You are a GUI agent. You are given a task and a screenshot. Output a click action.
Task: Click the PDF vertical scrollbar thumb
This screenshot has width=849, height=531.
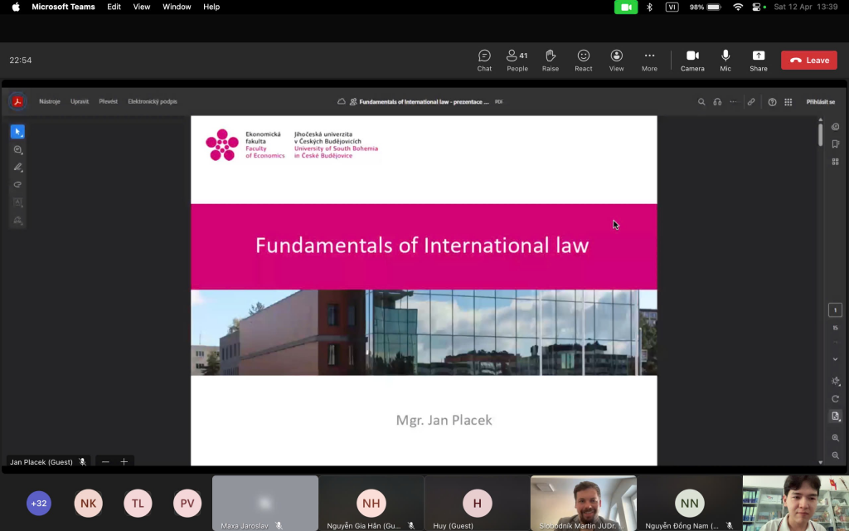pyautogui.click(x=820, y=134)
